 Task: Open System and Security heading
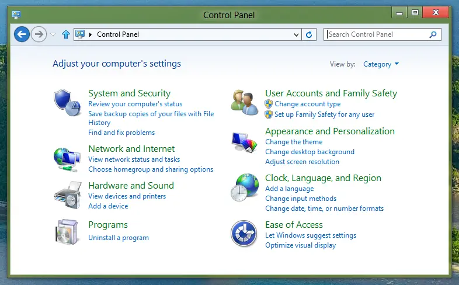coord(130,93)
